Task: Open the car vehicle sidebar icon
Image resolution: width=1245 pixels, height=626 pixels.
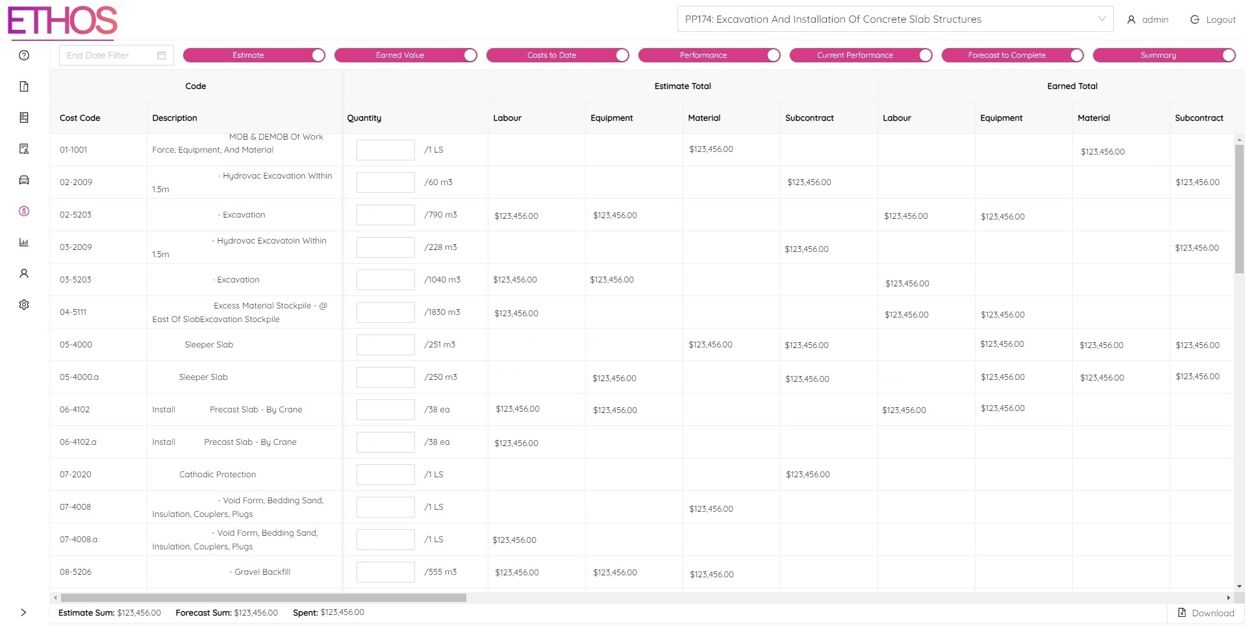Action: click(24, 180)
